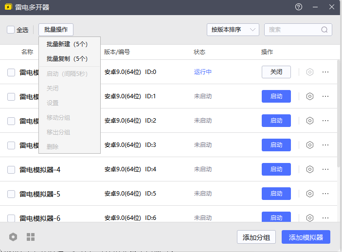This screenshot has width=342, height=252.
Task: Check the box for 雷电模拟器-4
Action: click(x=11, y=170)
